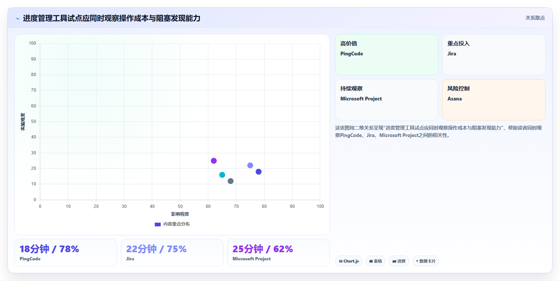Select the 高价值 PingCode card
This screenshot has height=281, width=560.
(386, 55)
